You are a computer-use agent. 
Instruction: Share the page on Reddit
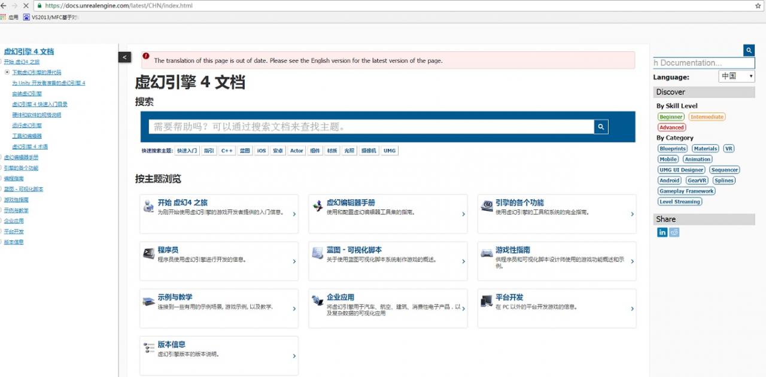674,232
